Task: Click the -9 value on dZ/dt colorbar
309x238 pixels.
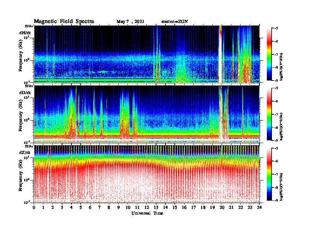Action: pos(276,200)
